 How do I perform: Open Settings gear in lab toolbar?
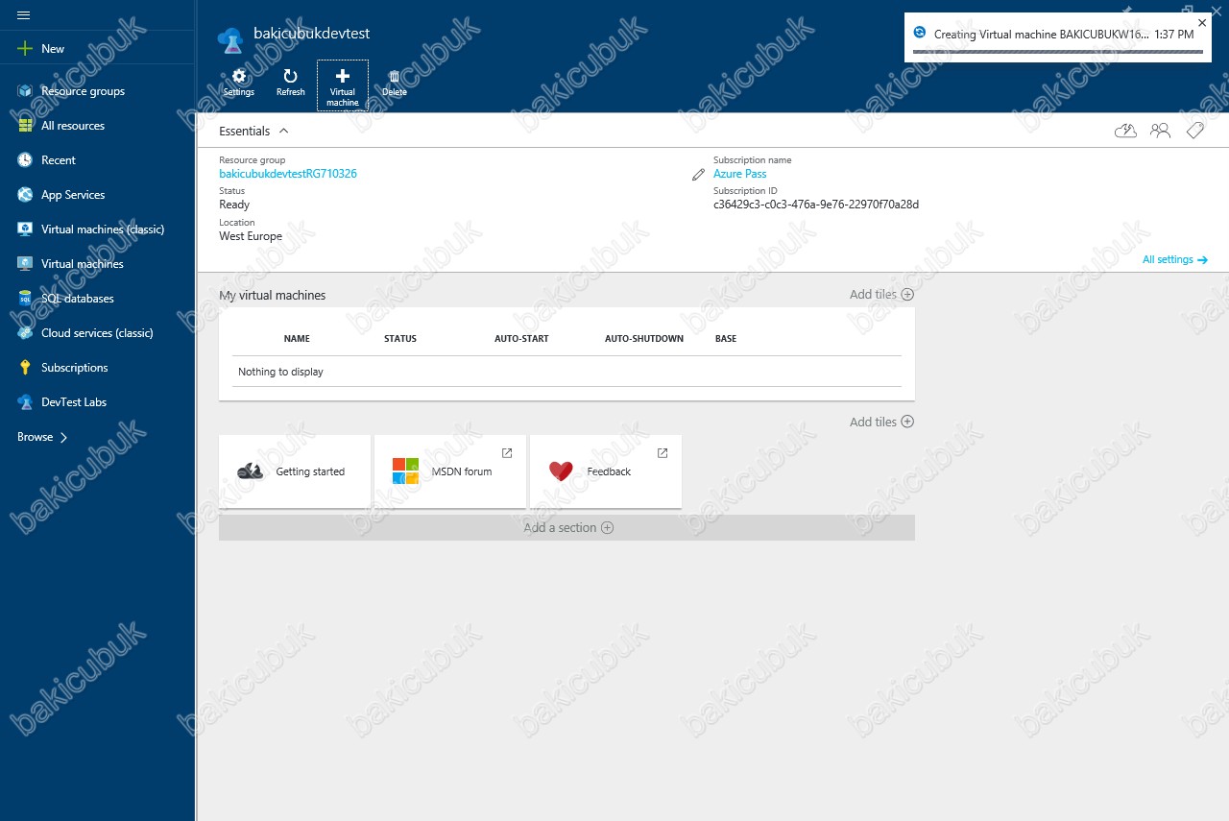pyautogui.click(x=239, y=84)
